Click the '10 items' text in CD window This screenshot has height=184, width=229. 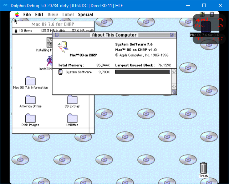[25, 31]
